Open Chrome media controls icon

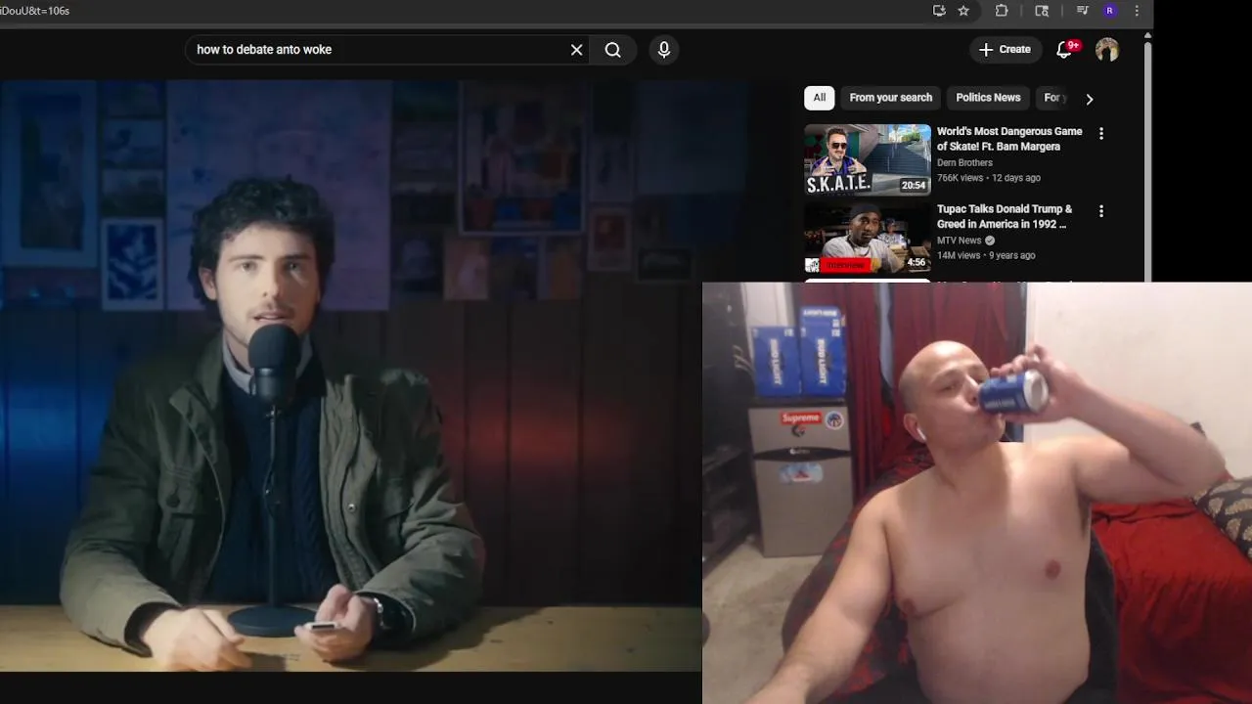pyautogui.click(x=1082, y=11)
